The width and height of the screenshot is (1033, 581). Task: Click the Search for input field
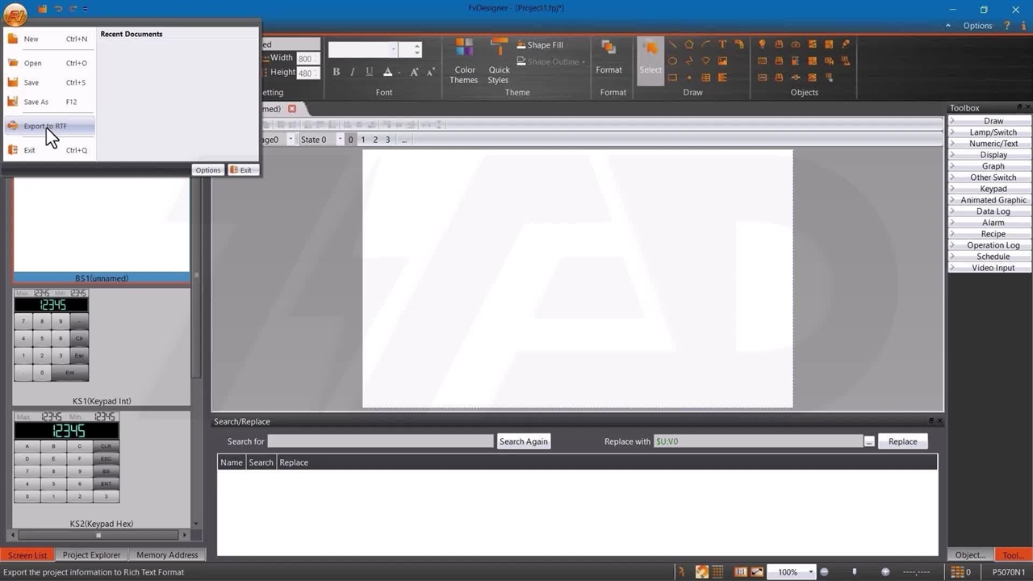click(380, 441)
